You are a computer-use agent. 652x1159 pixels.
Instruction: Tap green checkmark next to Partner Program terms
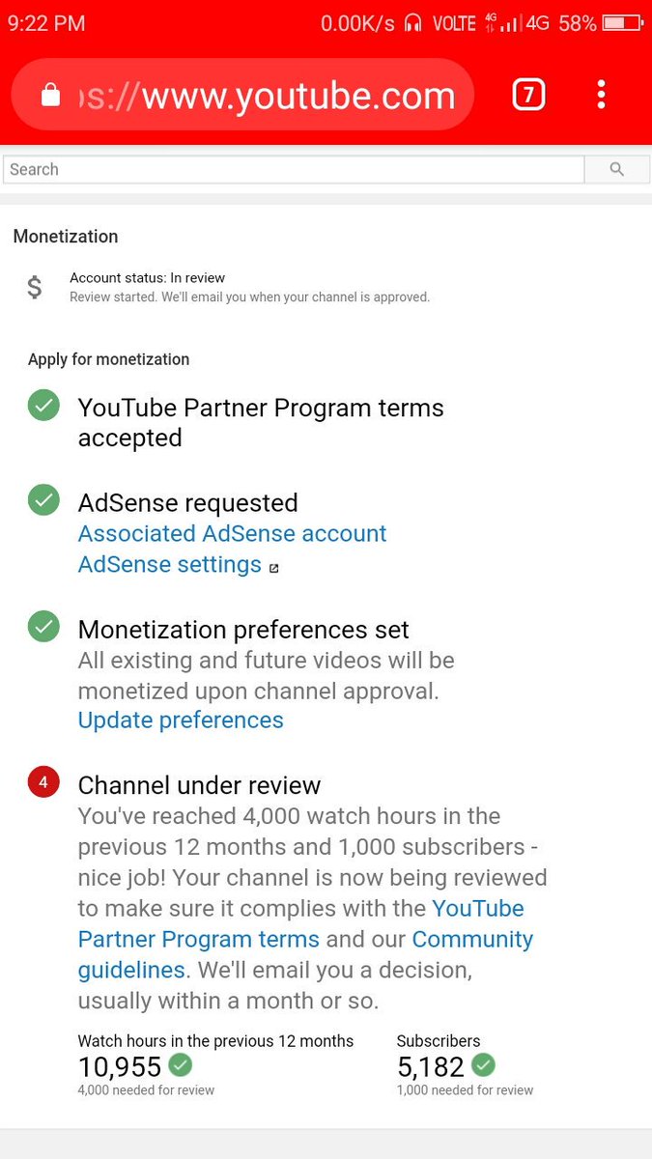(43, 407)
